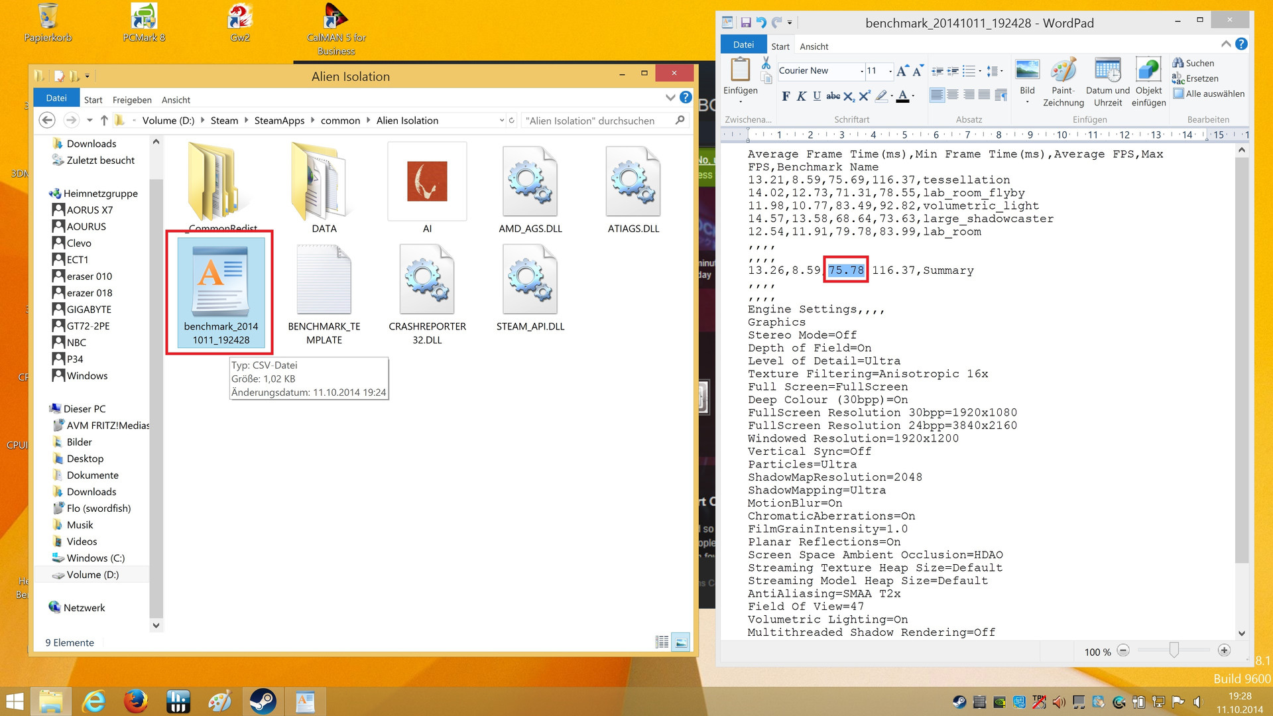Click the Steam breadcrumb in address bar
The height and width of the screenshot is (716, 1273).
click(x=224, y=121)
